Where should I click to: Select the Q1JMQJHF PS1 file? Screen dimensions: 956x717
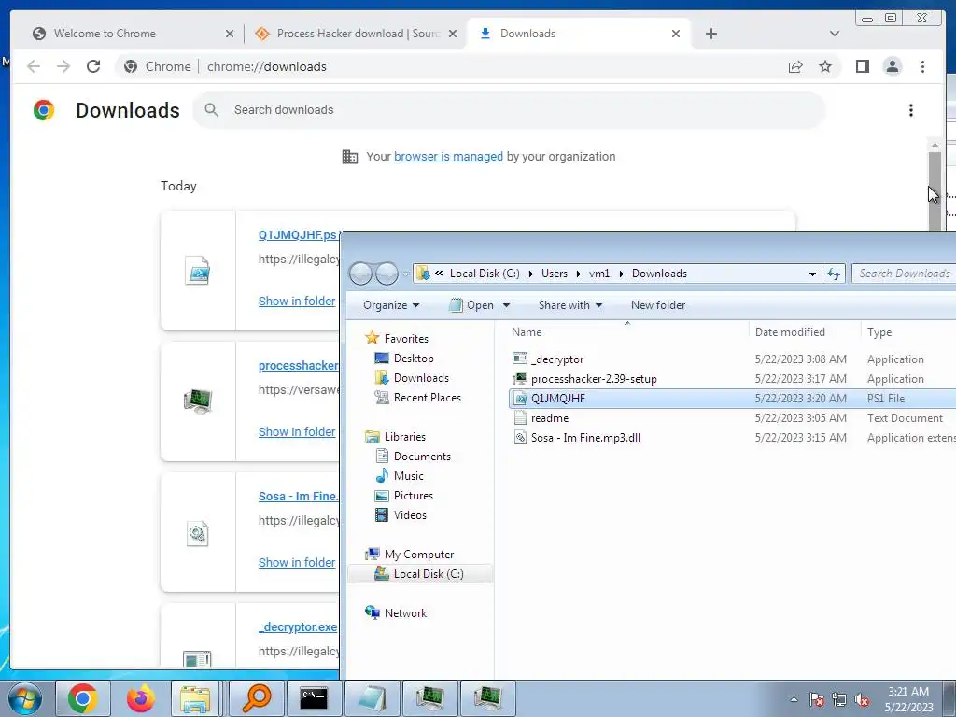click(x=732, y=399)
